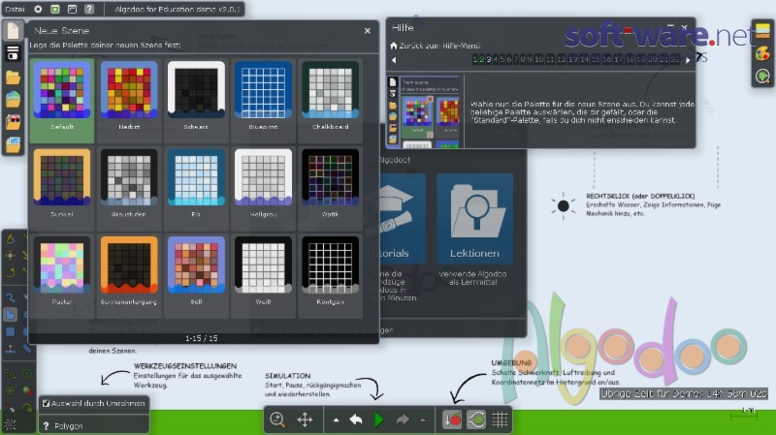Image resolution: width=776 pixels, height=435 pixels.
Task: Select the Optik palette
Action: pos(330,187)
